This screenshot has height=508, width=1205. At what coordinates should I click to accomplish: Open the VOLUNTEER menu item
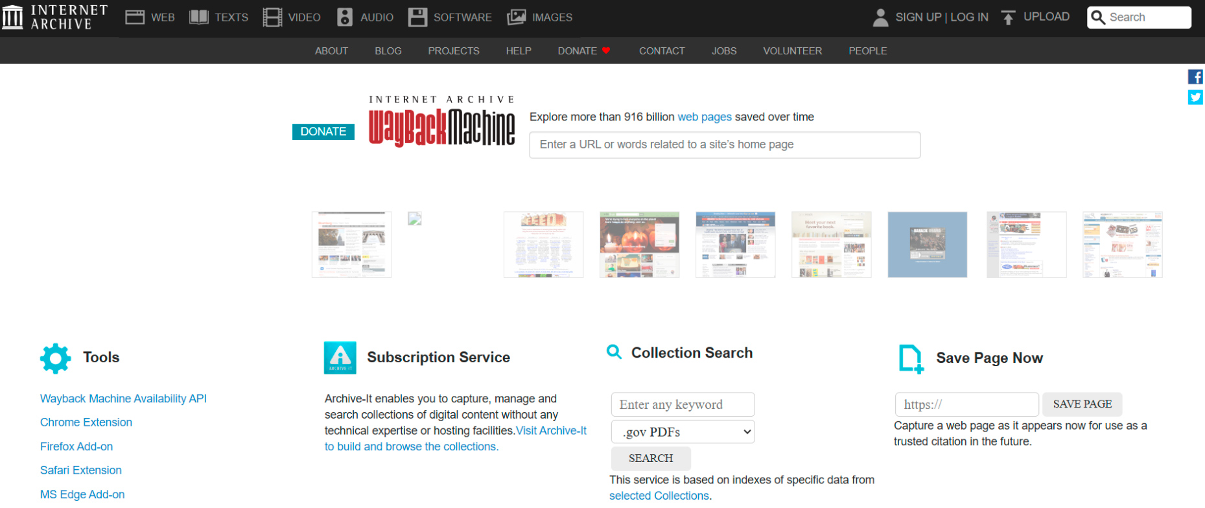coord(792,51)
